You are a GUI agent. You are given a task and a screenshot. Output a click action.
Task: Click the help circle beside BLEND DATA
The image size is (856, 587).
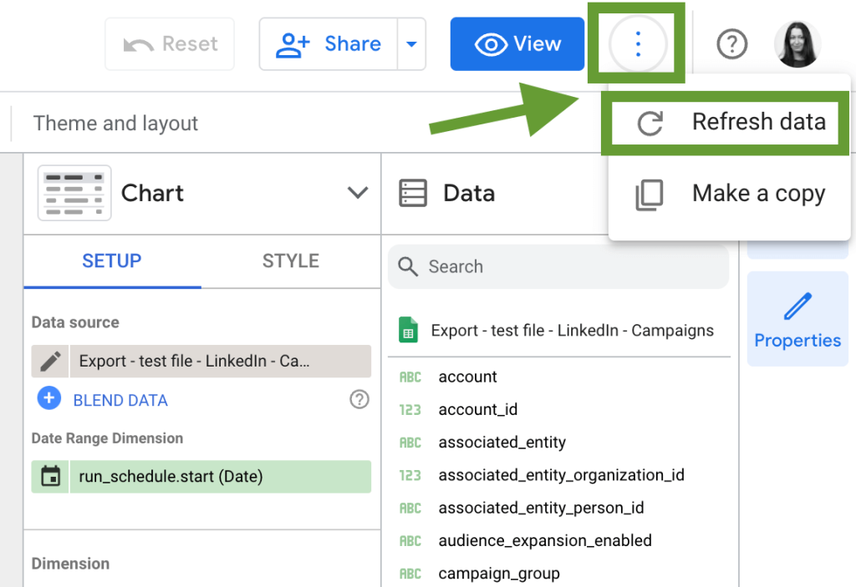[359, 399]
